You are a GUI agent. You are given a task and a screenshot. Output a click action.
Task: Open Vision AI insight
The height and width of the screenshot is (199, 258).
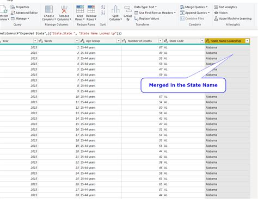(x=221, y=13)
